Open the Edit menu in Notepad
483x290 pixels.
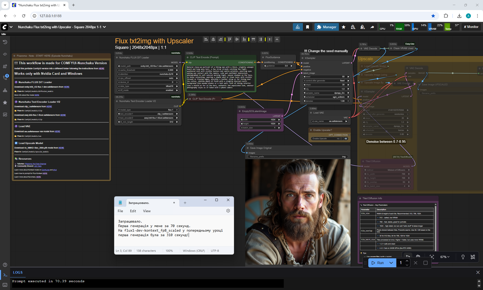(133, 211)
